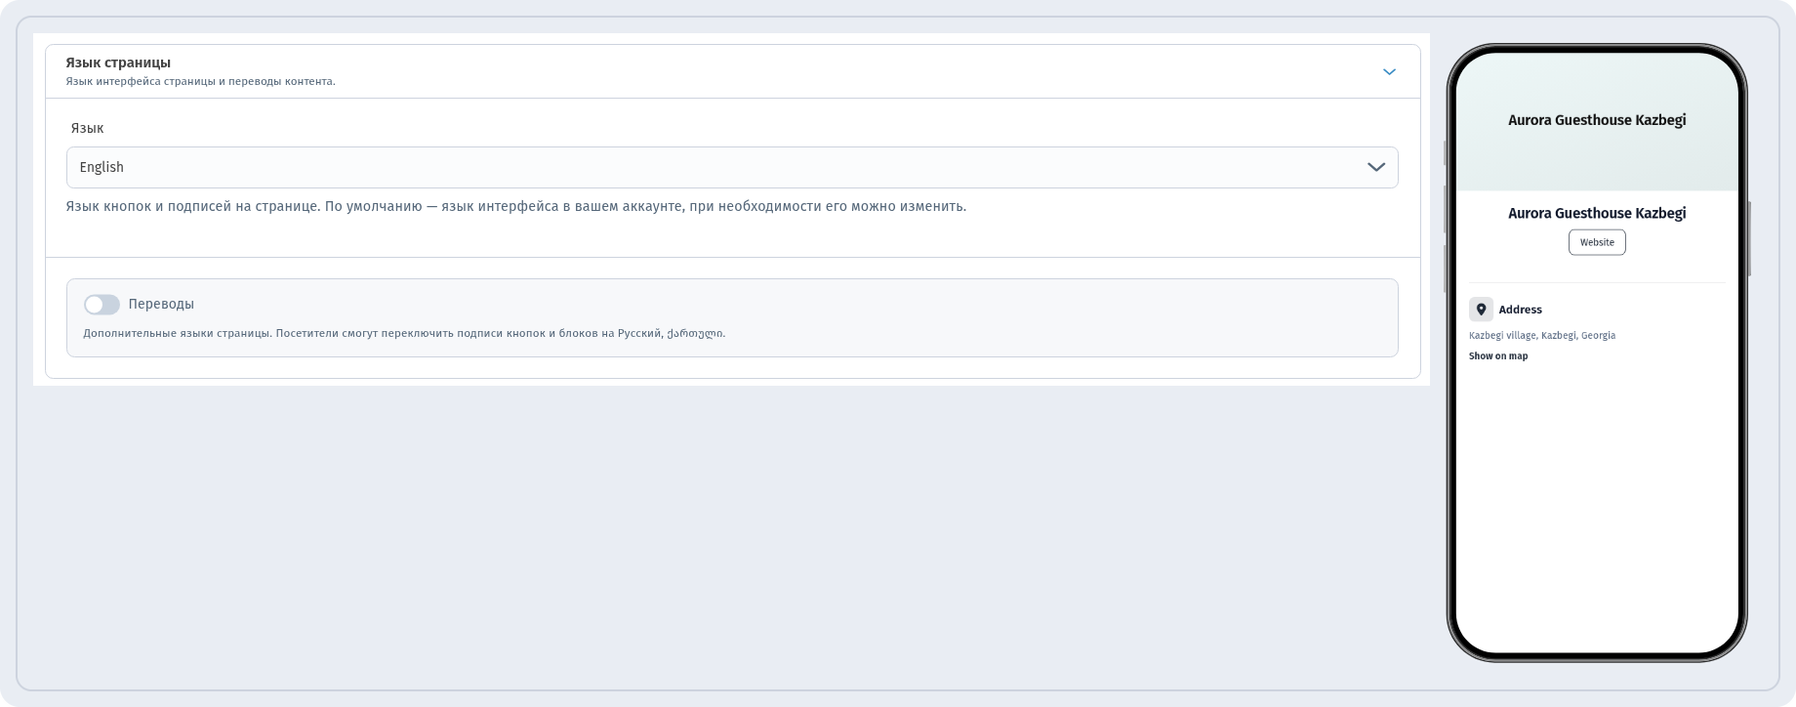Open the English language dropdown
1796x707 pixels.
[x=732, y=167]
